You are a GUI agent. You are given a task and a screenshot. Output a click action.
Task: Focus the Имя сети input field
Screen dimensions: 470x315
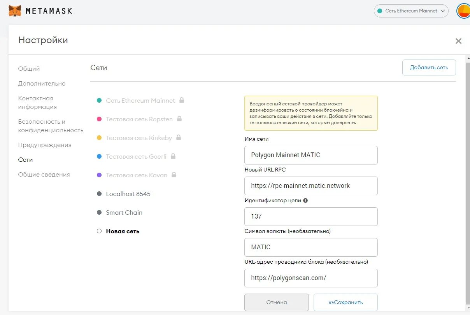pyautogui.click(x=311, y=155)
